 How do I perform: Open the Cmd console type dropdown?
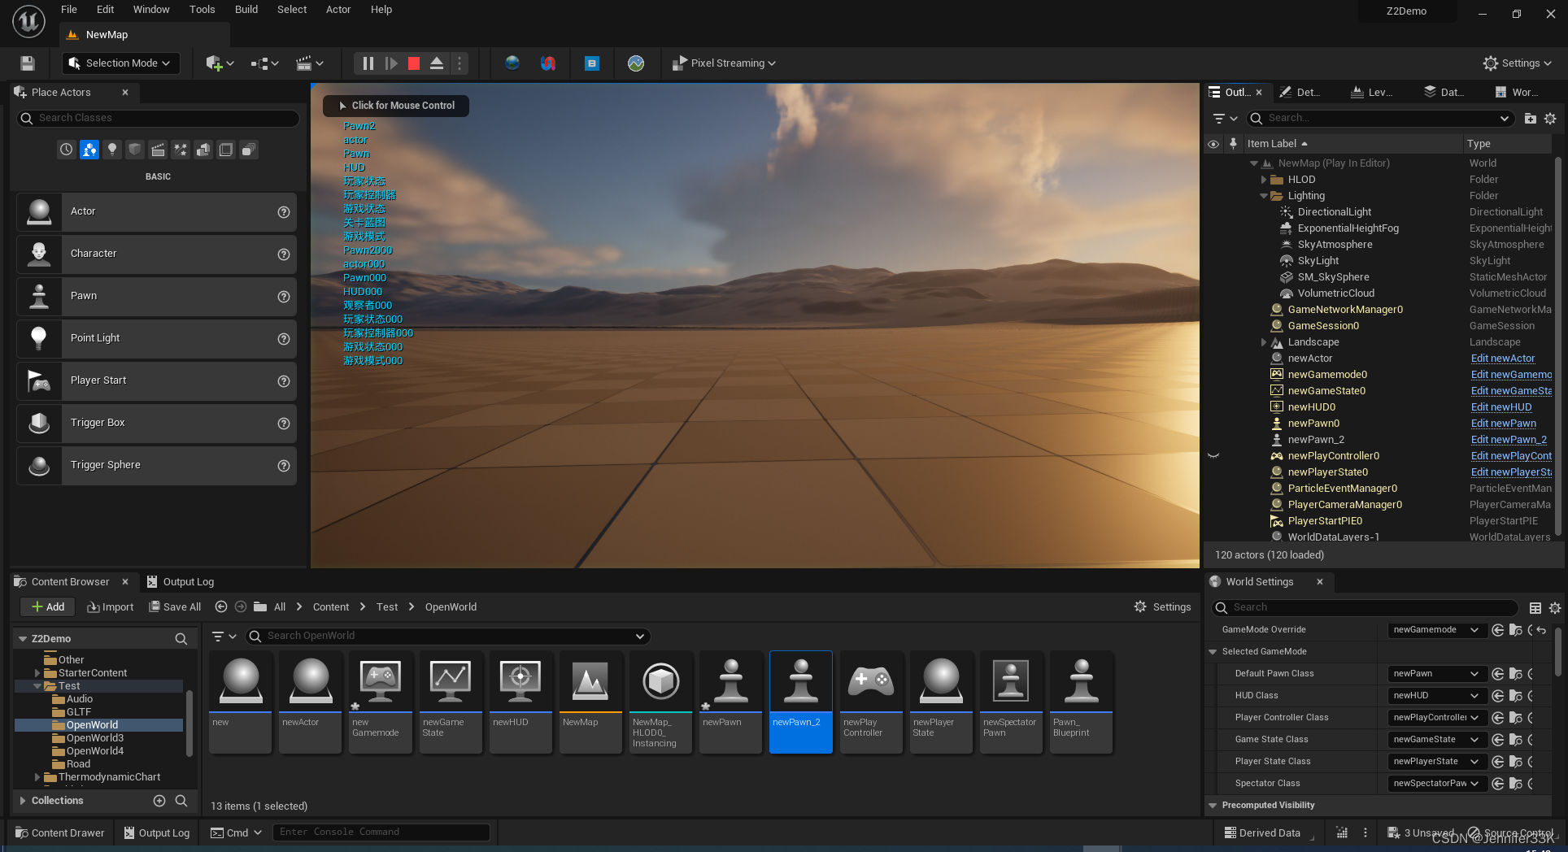[237, 832]
